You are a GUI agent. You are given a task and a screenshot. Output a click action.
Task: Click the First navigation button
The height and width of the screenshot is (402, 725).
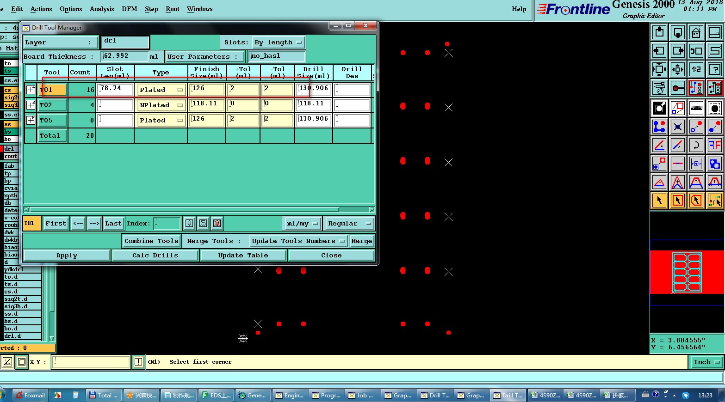point(56,224)
